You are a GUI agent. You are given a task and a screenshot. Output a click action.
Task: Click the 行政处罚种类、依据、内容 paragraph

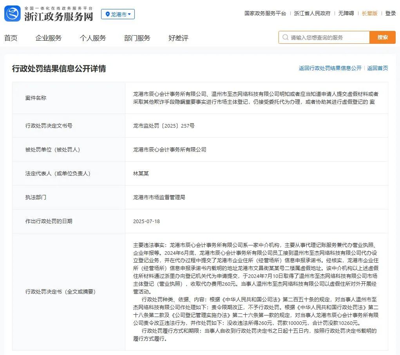256,311
